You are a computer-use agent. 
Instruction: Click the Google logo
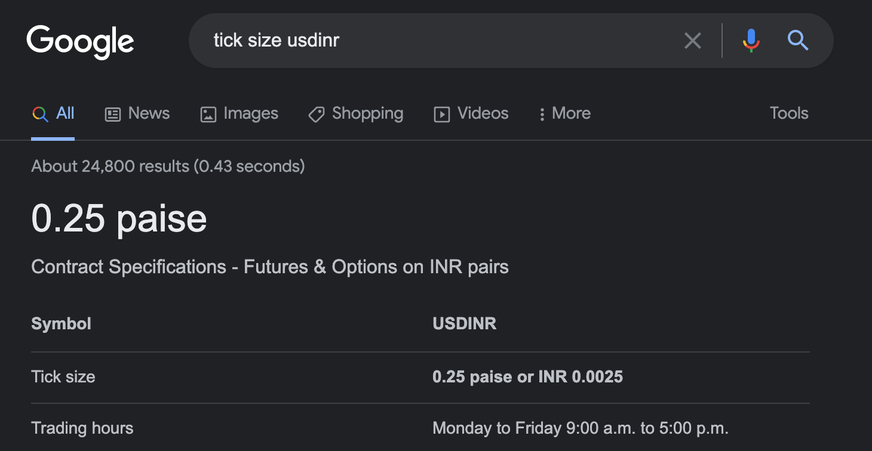click(80, 42)
